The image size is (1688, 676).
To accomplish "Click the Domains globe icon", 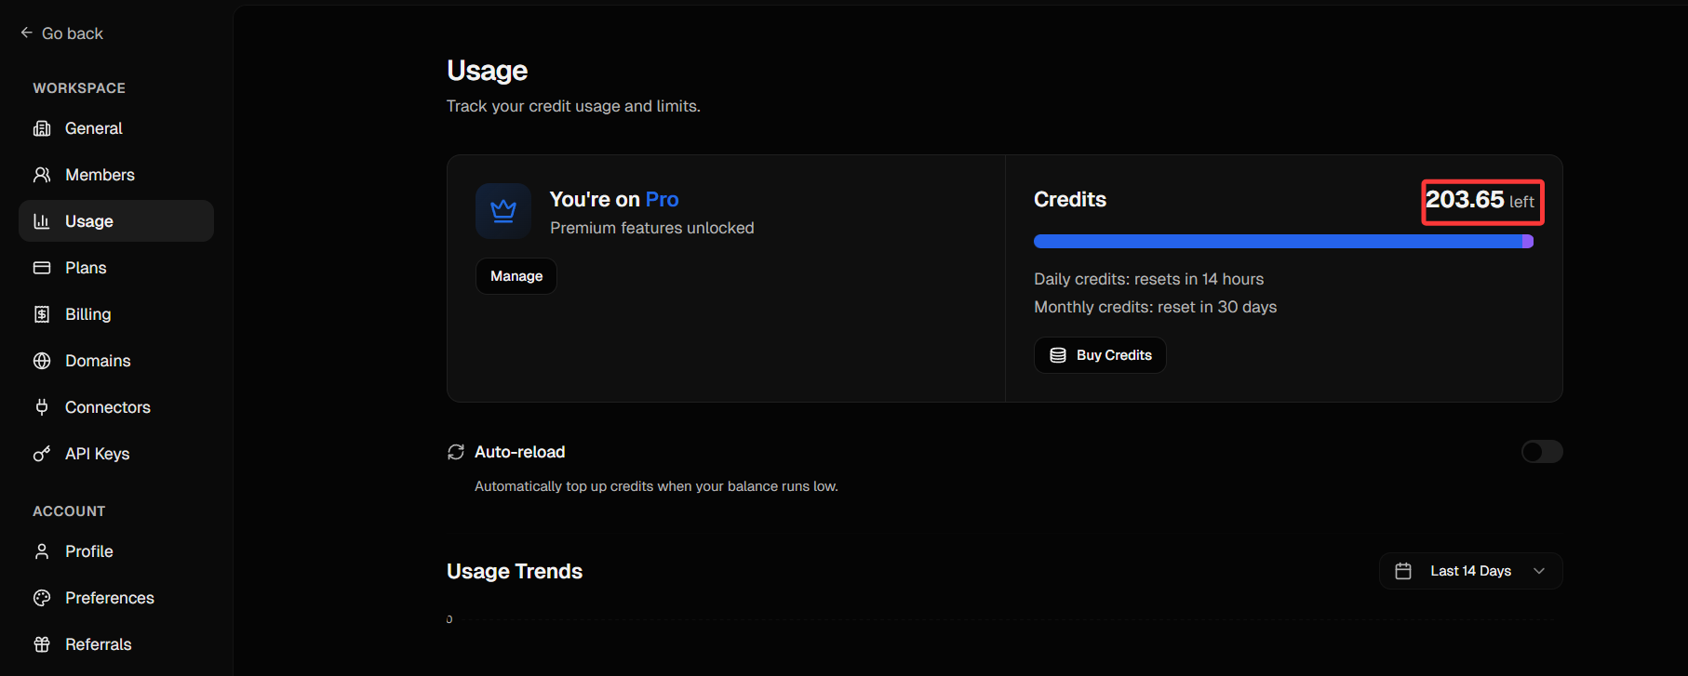I will point(42,361).
